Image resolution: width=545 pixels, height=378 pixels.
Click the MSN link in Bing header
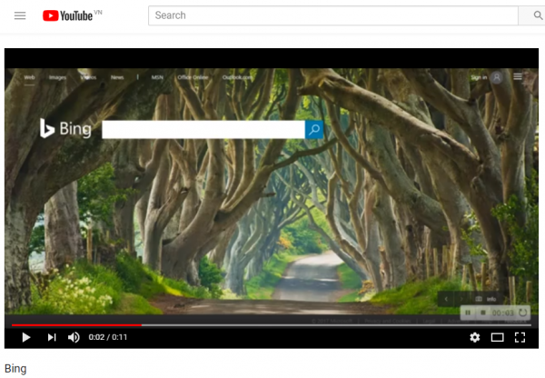click(x=157, y=77)
